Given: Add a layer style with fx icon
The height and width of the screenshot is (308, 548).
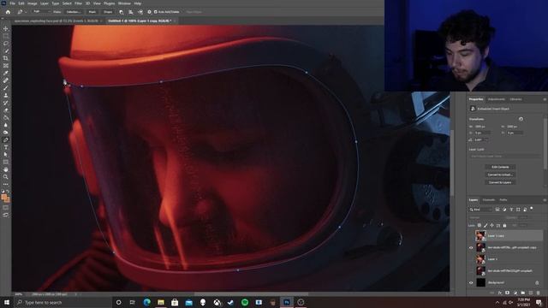Looking at the screenshot, I should point(500,293).
